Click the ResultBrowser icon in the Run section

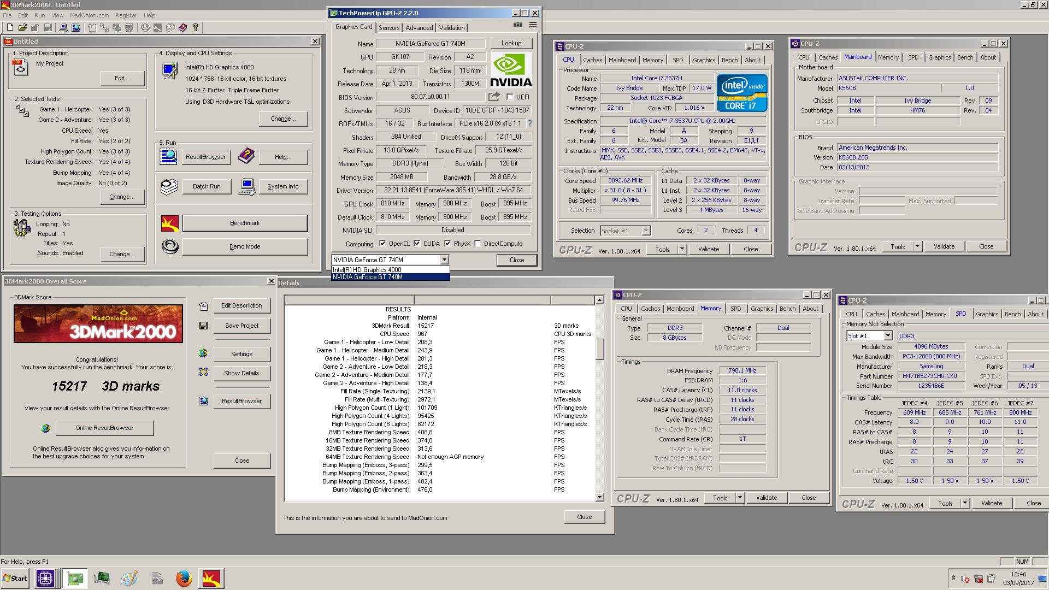(x=168, y=156)
